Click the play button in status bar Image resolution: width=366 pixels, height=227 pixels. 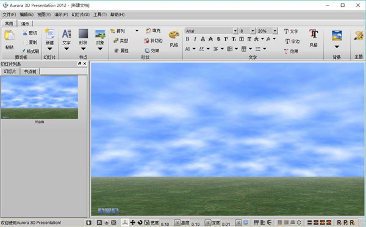coord(106,223)
